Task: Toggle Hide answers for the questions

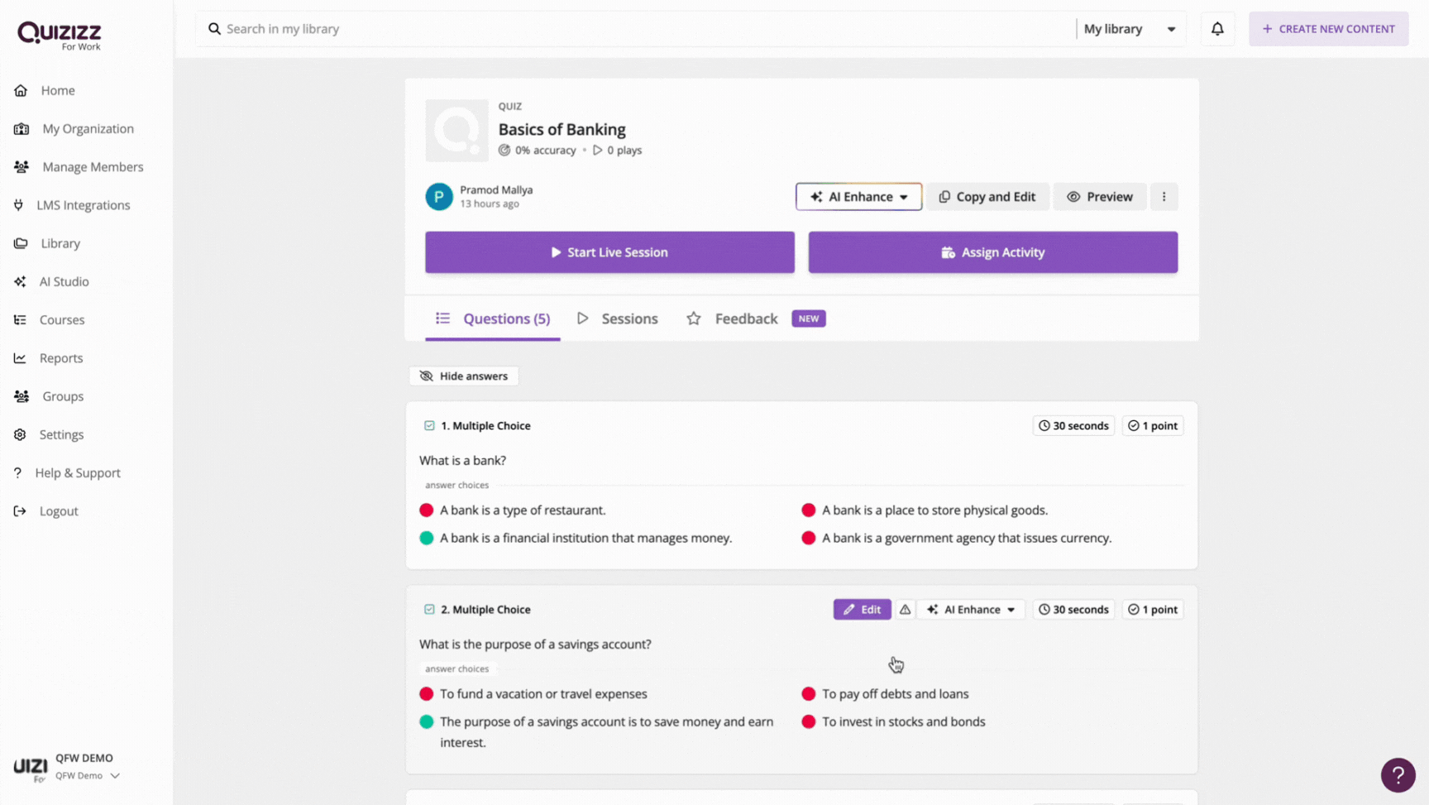Action: click(464, 376)
